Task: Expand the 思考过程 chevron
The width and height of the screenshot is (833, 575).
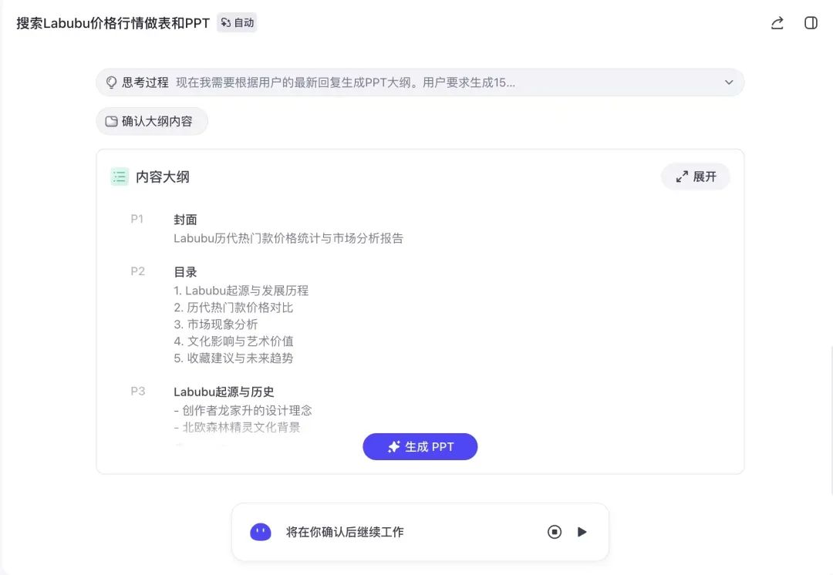Action: pos(729,82)
